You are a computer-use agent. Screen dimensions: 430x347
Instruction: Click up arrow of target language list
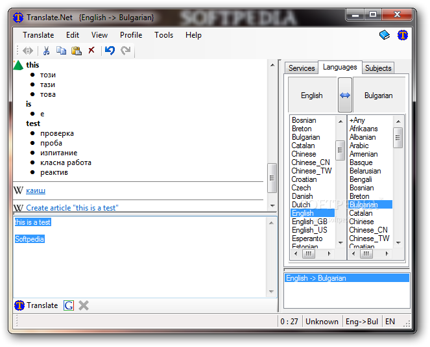coord(398,122)
